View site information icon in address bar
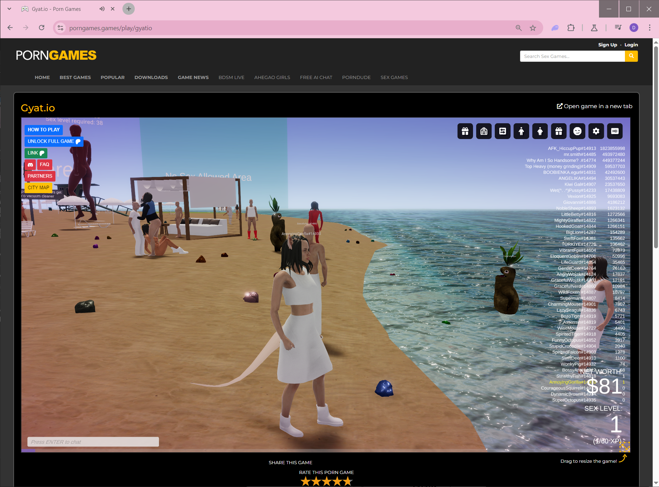Screen dimensions: 659x487 pyautogui.click(x=60, y=28)
